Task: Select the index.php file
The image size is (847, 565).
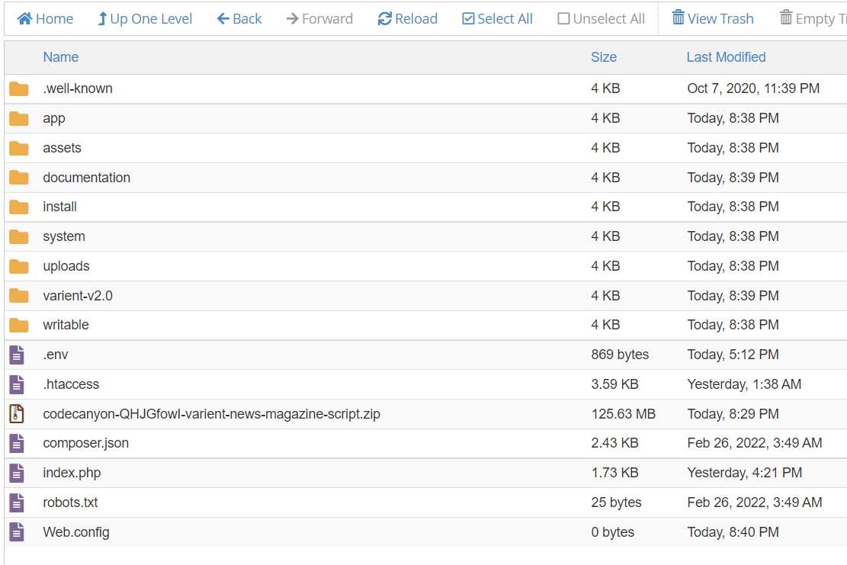Action: (x=72, y=473)
